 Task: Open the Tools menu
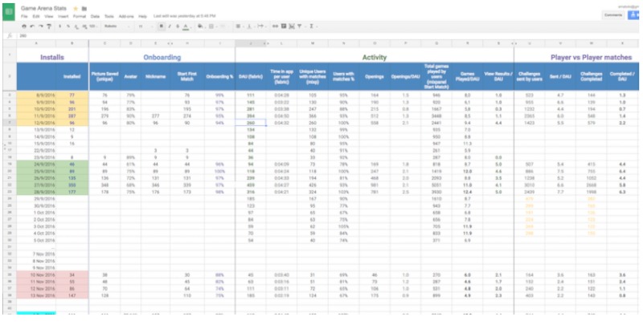109,16
